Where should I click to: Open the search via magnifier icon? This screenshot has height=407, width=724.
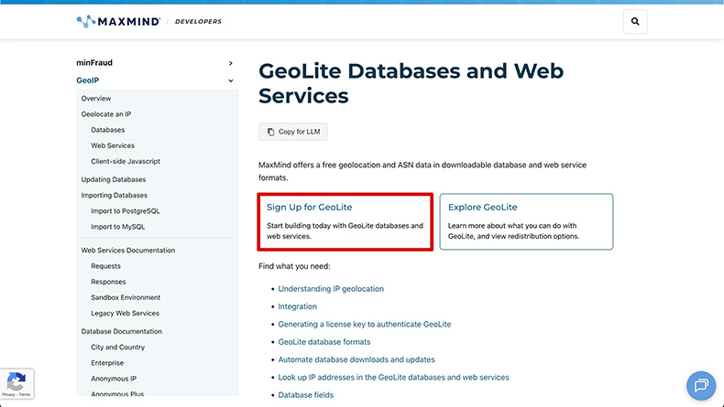[635, 21]
